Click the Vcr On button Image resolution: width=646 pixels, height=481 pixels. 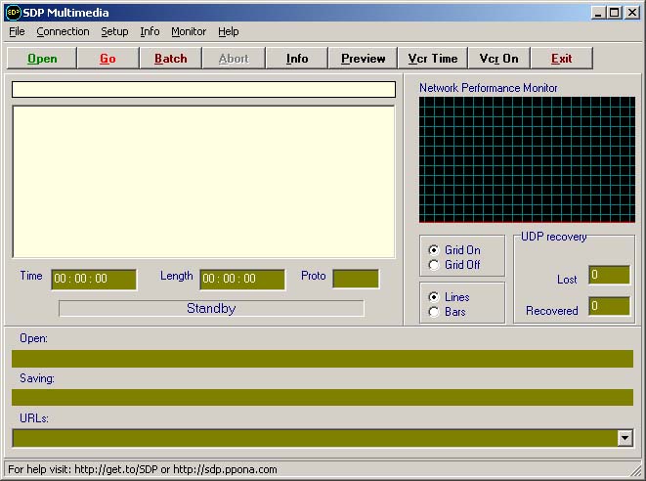pos(499,58)
